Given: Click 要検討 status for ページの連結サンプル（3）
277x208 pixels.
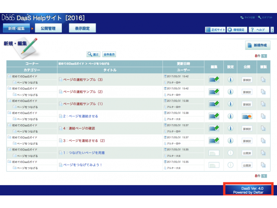Looking at the screenshot, I should point(247,80).
